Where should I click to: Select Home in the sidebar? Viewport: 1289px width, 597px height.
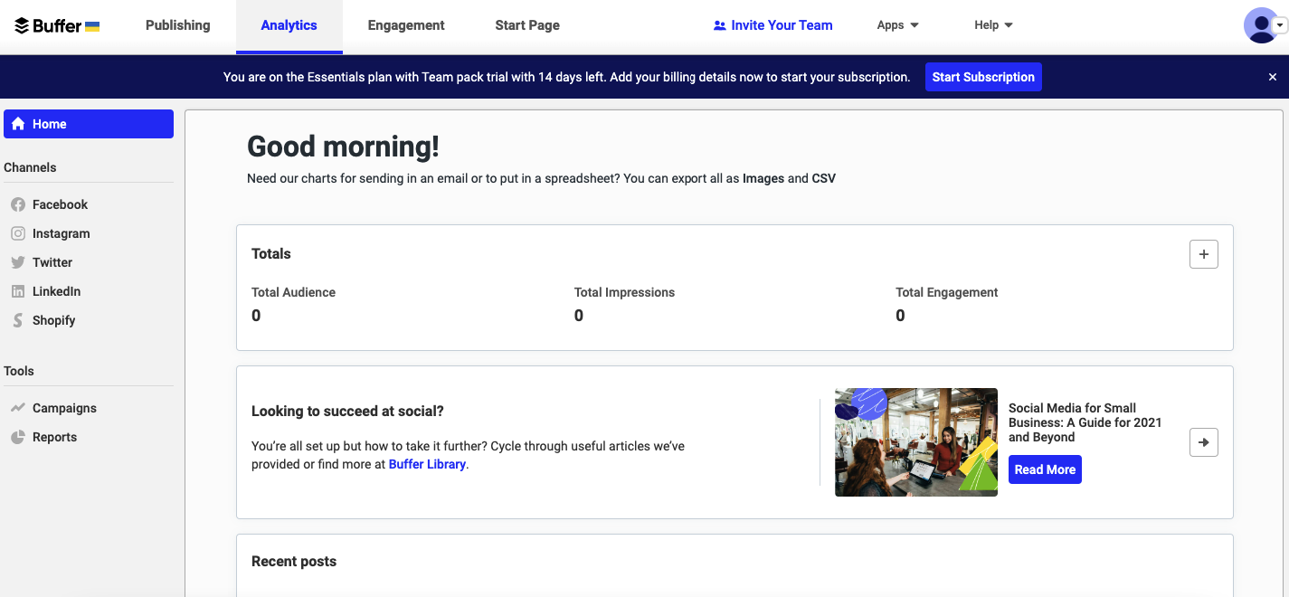(x=89, y=124)
